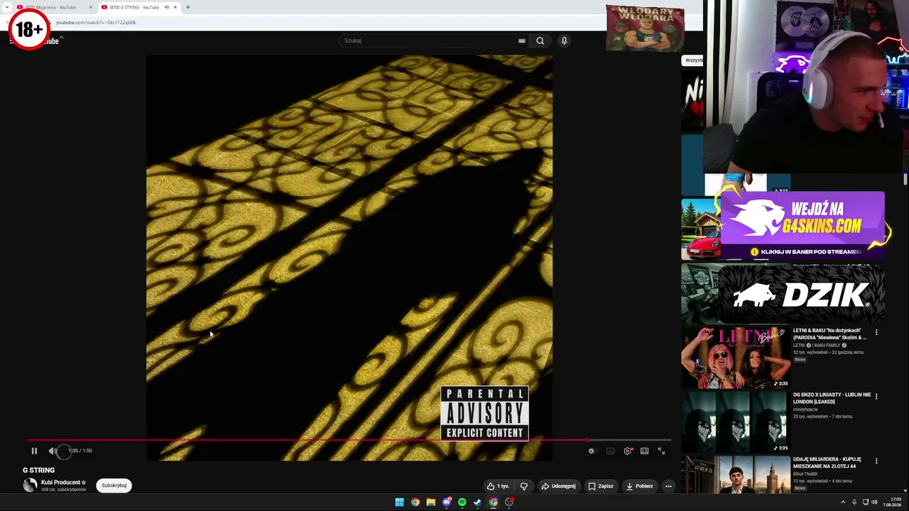Click the G4SKINS.COM banner
Screen dimensions: 909x511
(802, 225)
